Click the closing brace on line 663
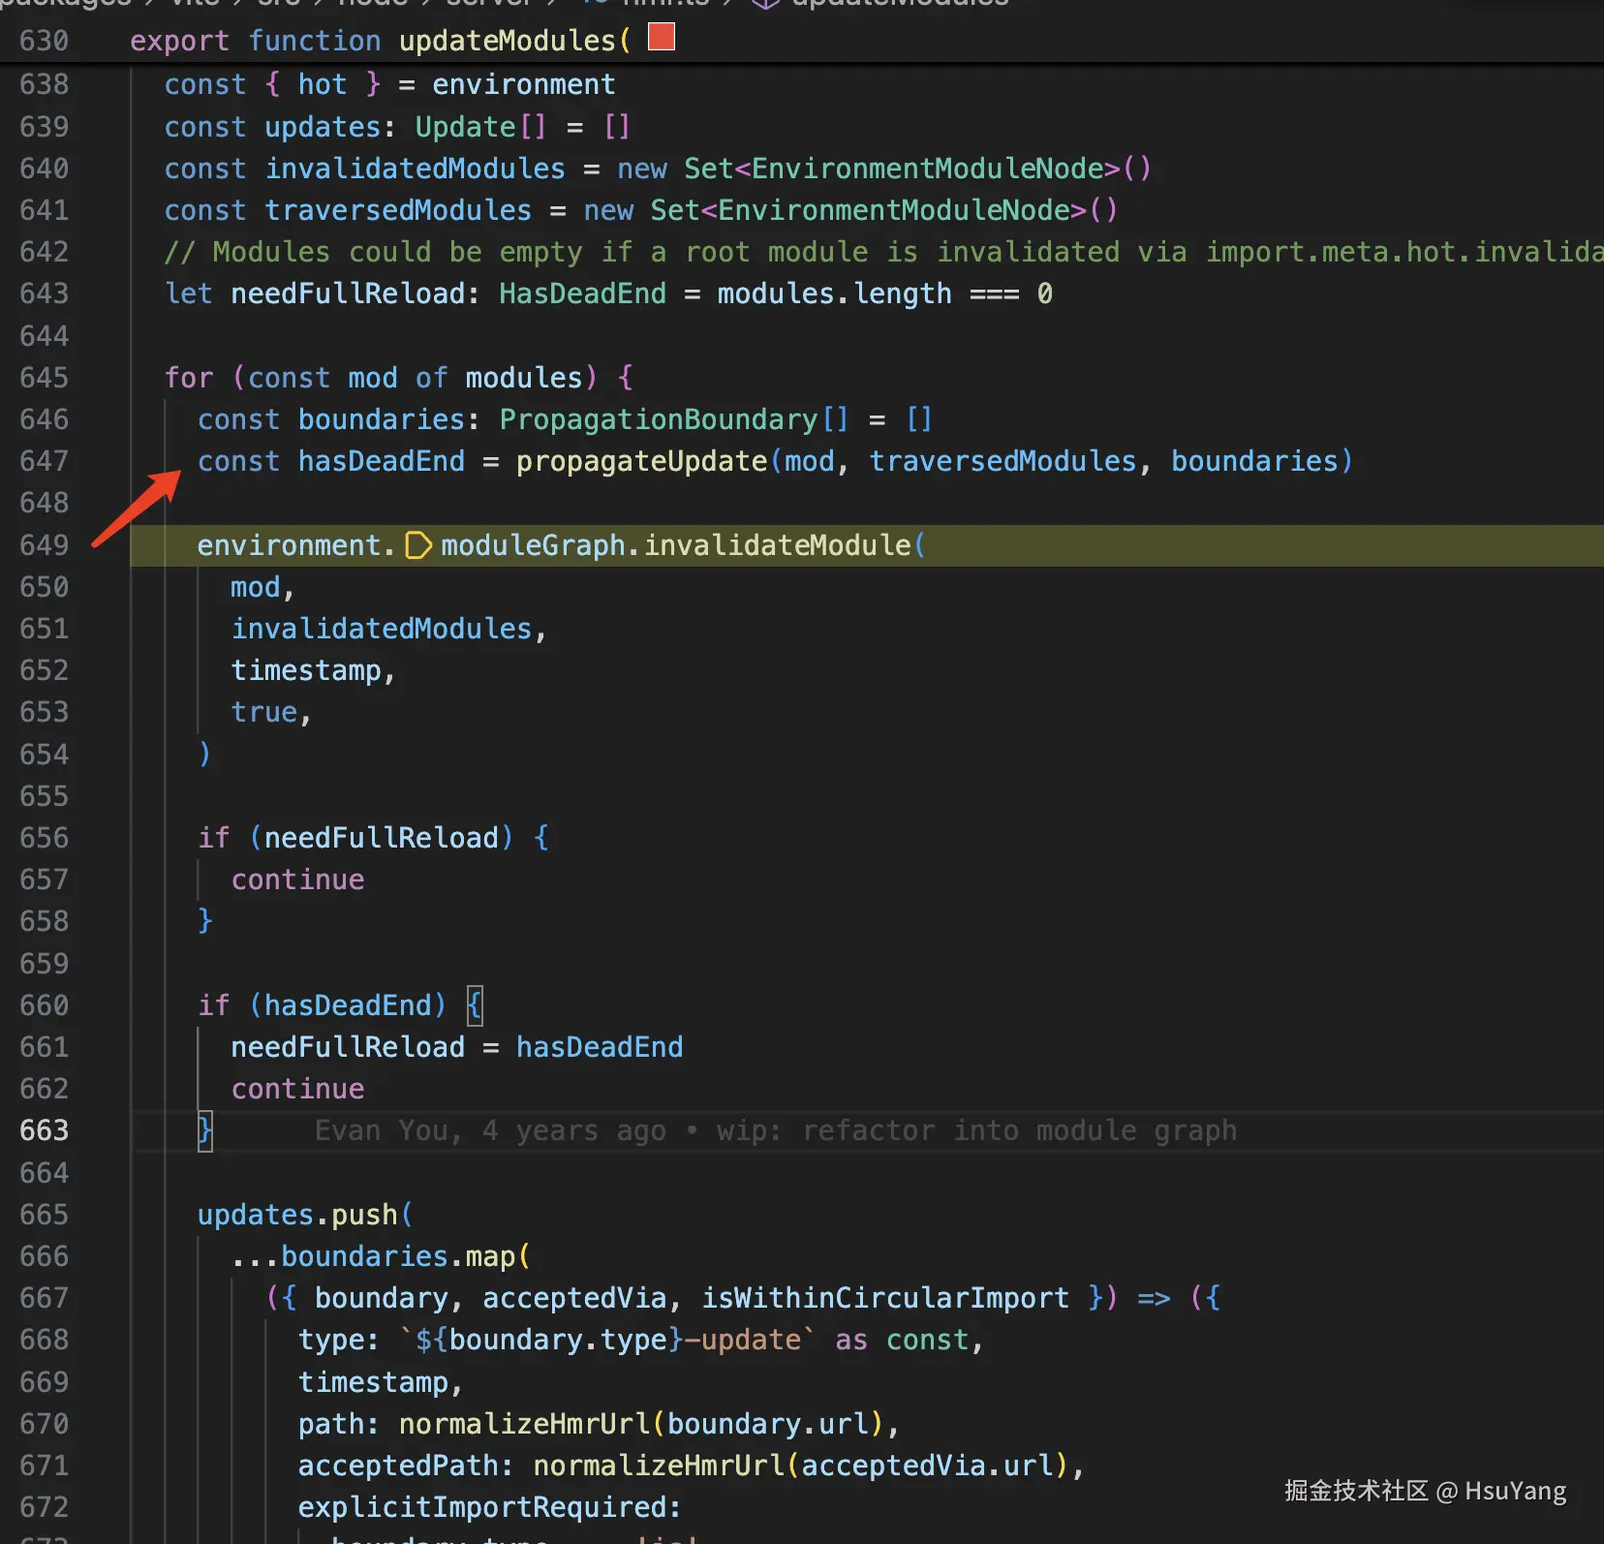This screenshot has width=1604, height=1544. click(x=205, y=1130)
